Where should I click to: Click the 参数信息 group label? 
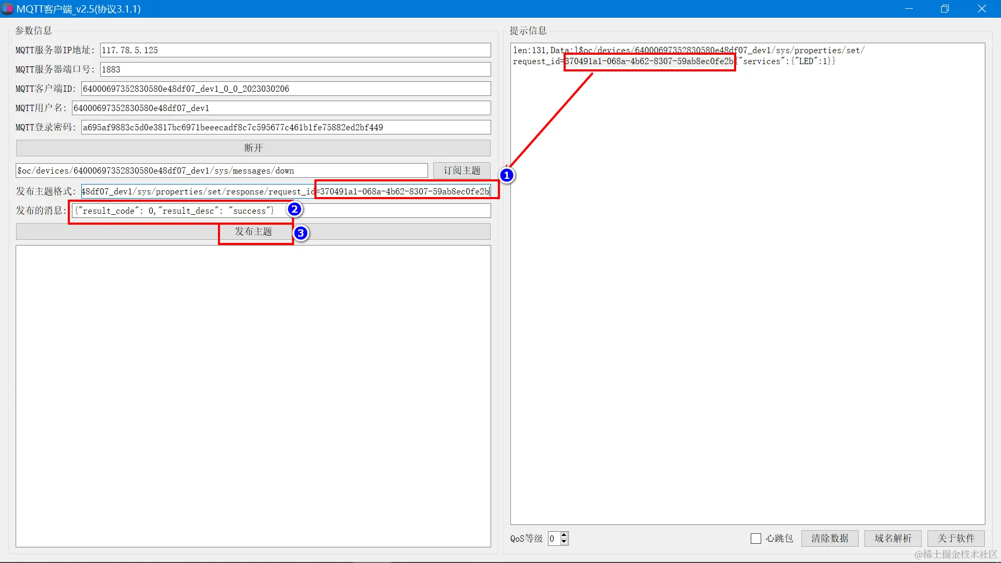click(x=33, y=31)
